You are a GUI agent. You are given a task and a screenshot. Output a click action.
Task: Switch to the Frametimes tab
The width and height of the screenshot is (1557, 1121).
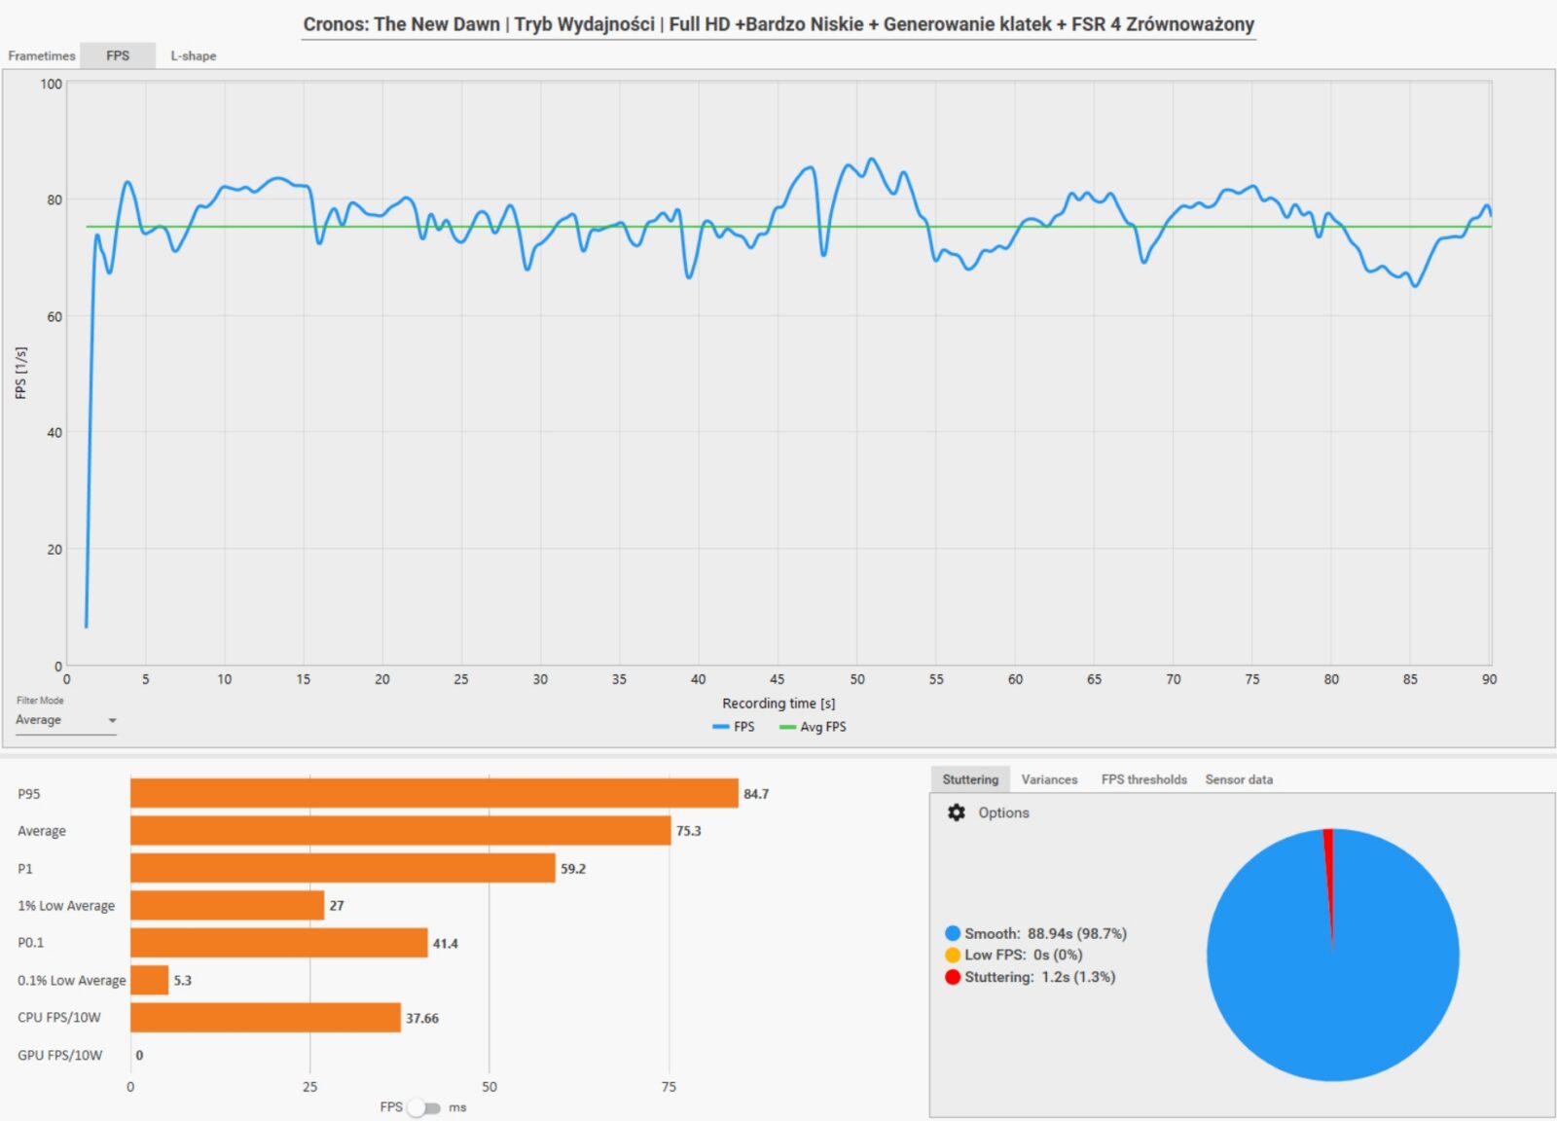click(x=42, y=55)
